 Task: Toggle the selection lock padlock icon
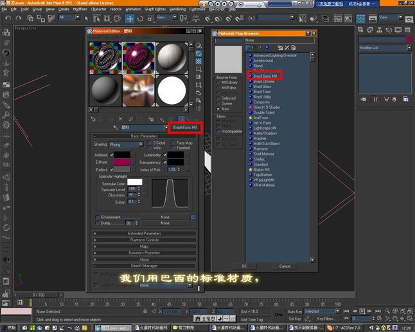[x=145, y=311]
